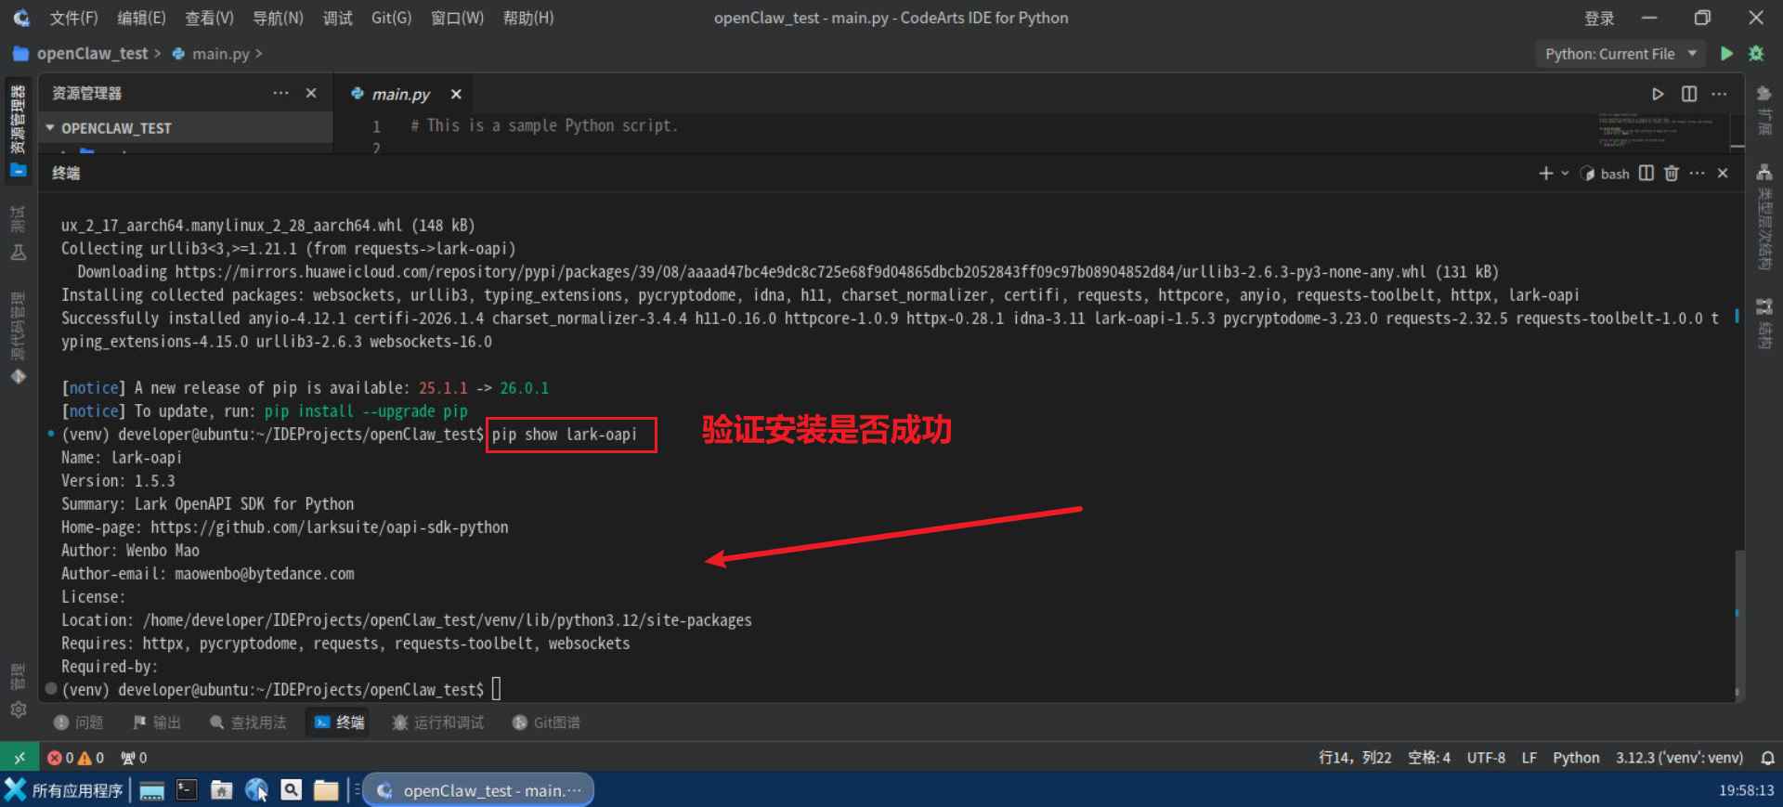
Task: Switch to the 运行和调试 tab
Action: click(438, 722)
